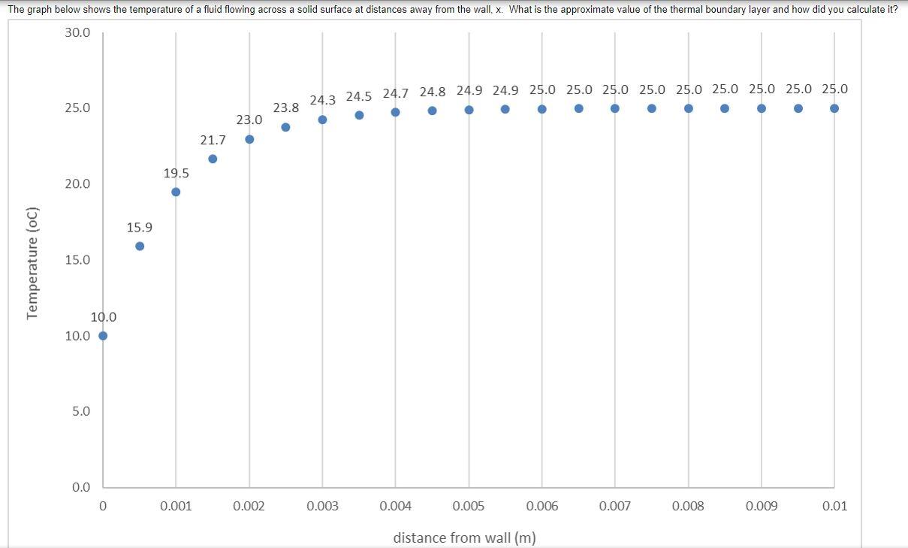Click the data point above the 0.006 tick
Viewport: 908px width, 548px height.
point(541,109)
